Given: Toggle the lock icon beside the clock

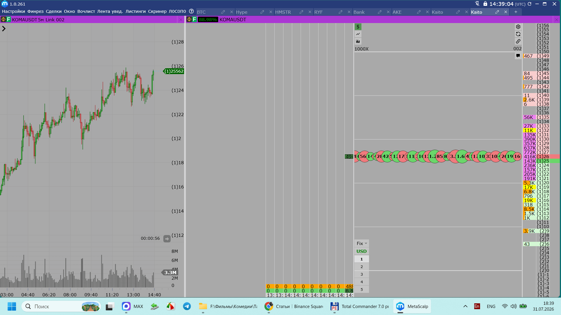Looking at the screenshot, I should [x=485, y=4].
